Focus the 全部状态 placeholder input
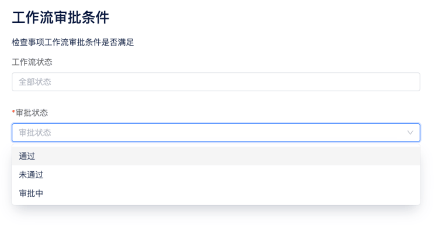 (x=216, y=82)
